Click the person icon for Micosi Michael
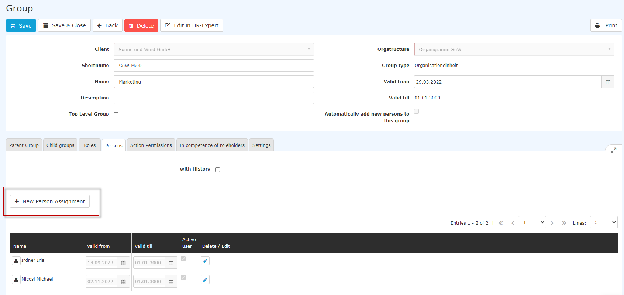This screenshot has width=624, height=295. click(x=16, y=280)
